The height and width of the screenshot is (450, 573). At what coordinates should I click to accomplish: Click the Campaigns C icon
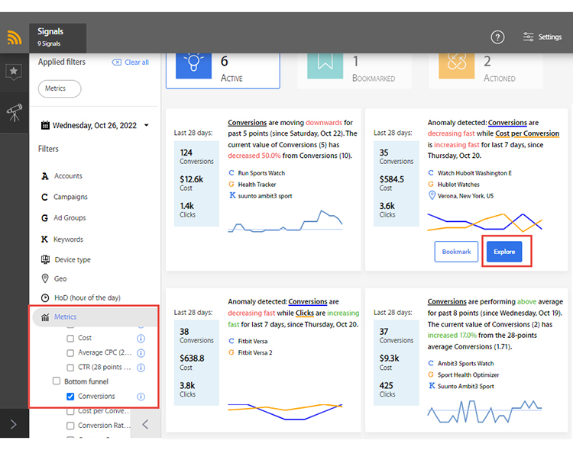[x=44, y=197]
